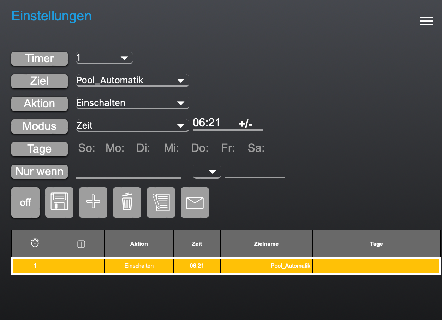This screenshot has width=442, height=320.
Task: Toggle Tuesday (Di:) day selection
Action: (143, 148)
